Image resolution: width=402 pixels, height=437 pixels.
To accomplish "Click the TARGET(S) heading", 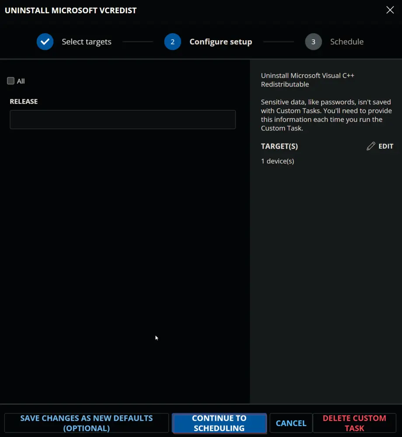I will (x=279, y=146).
